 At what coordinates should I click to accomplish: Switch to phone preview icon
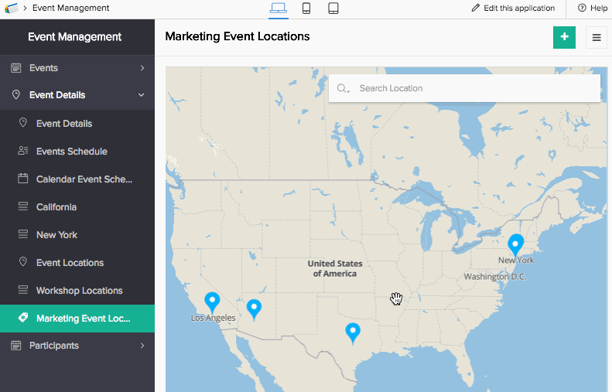point(306,8)
